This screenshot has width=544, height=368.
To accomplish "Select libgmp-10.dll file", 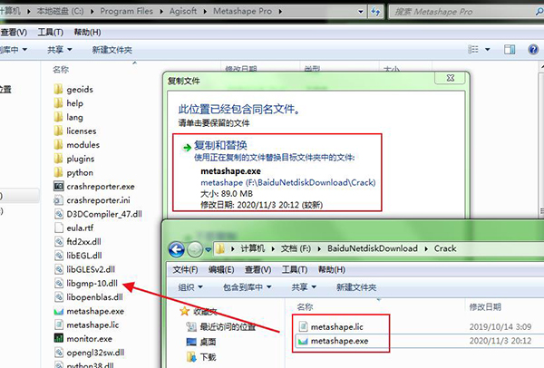I will point(86,284).
